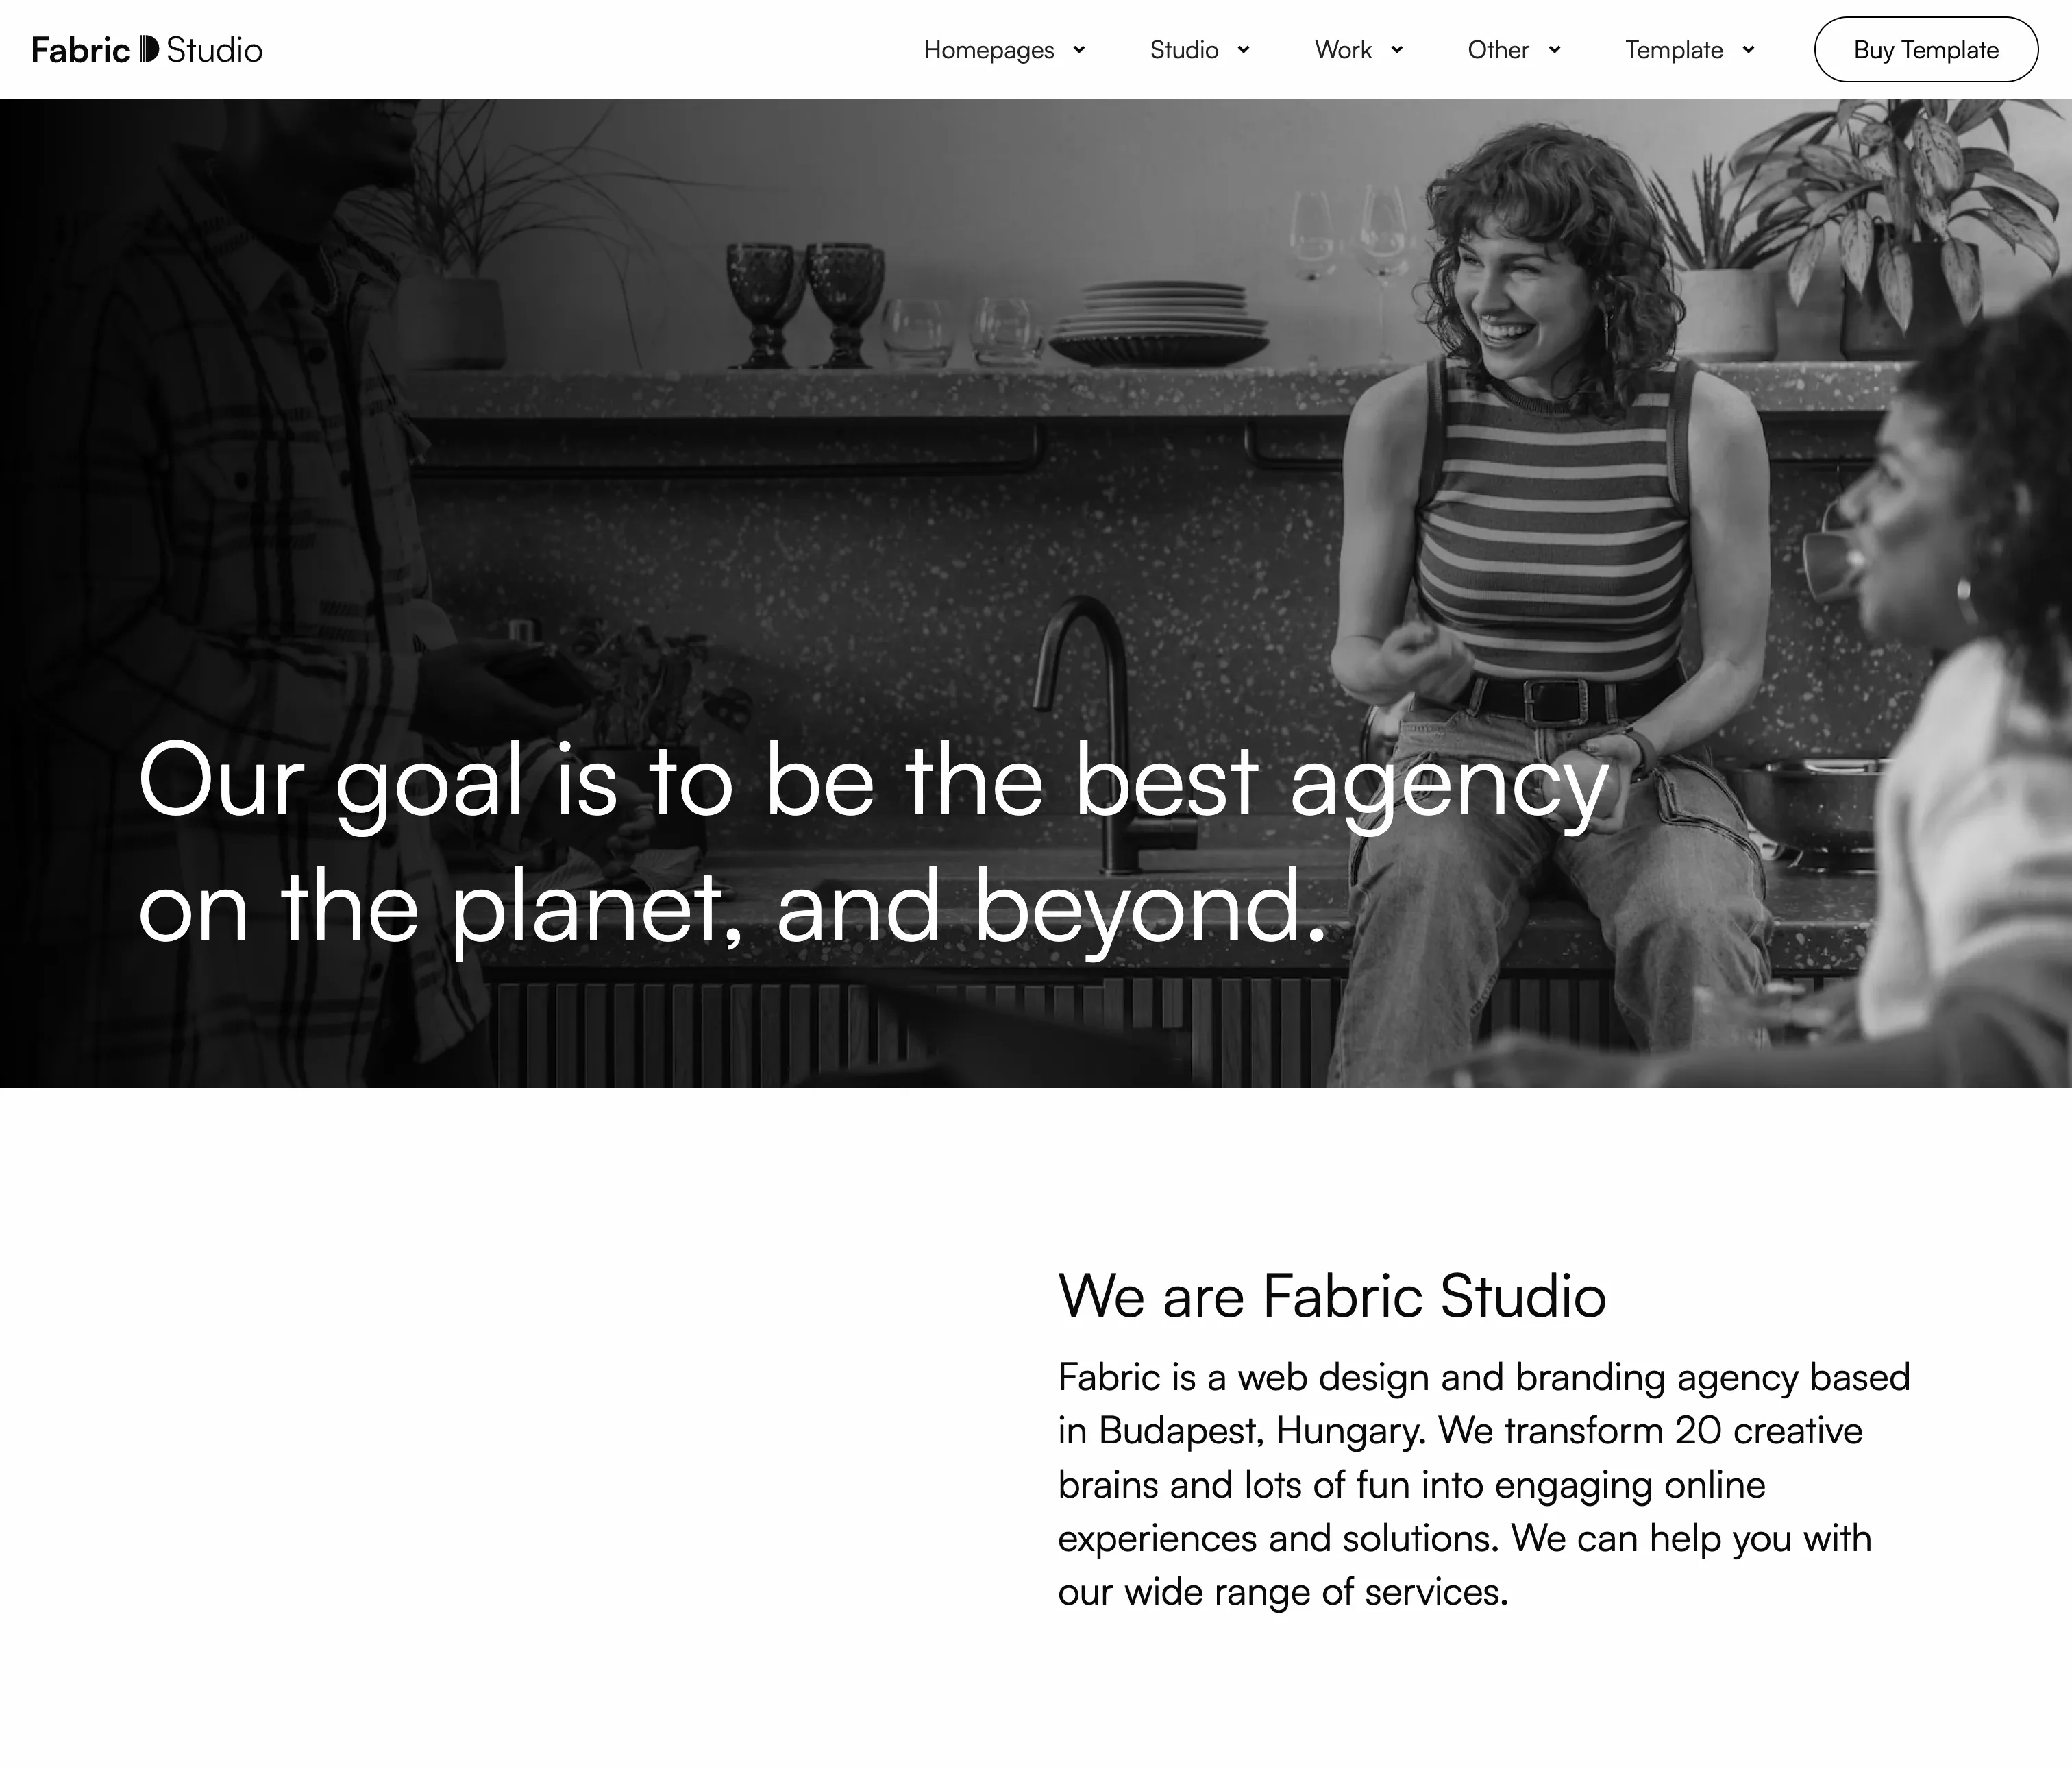Image resolution: width=2072 pixels, height=1767 pixels.
Task: Click the We are Fabric Studio heading
Action: click(1332, 1295)
